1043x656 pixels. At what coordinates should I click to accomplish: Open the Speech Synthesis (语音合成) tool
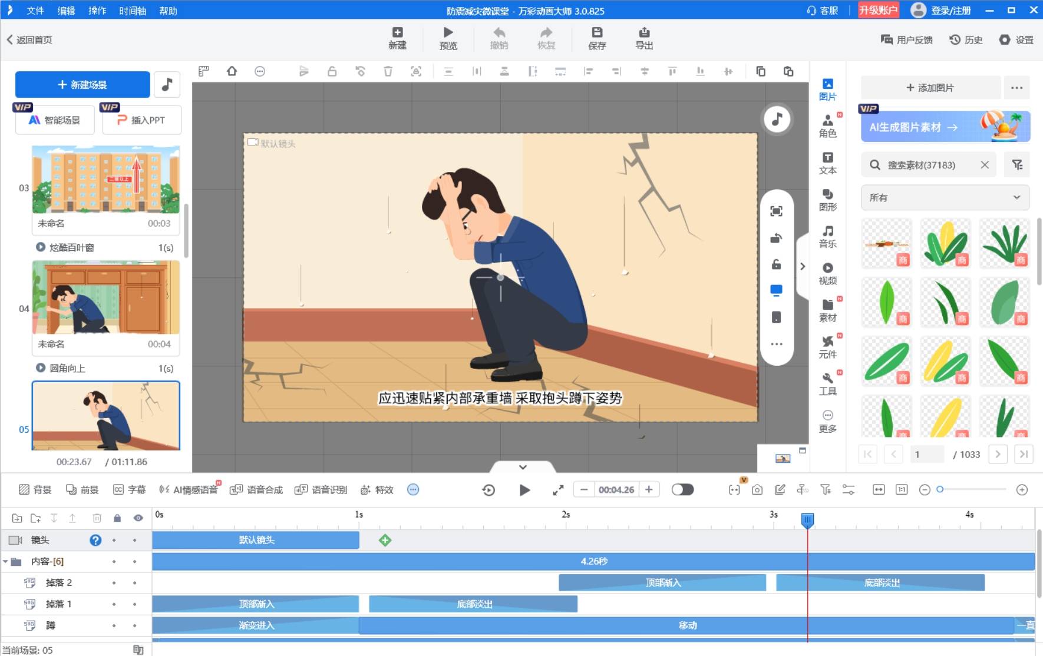pyautogui.click(x=256, y=489)
